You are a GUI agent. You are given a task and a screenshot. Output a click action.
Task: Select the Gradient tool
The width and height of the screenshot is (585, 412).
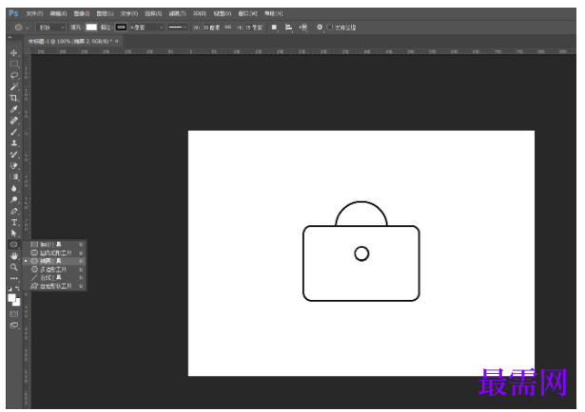point(14,177)
